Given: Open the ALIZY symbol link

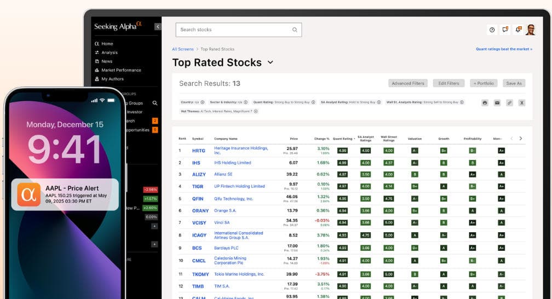Looking at the screenshot, I should [199, 174].
